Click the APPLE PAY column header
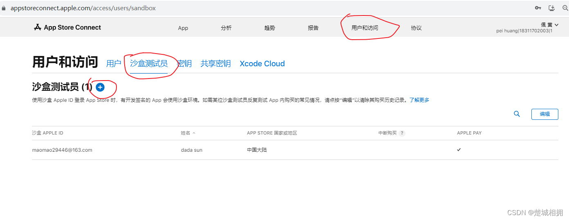 469,133
